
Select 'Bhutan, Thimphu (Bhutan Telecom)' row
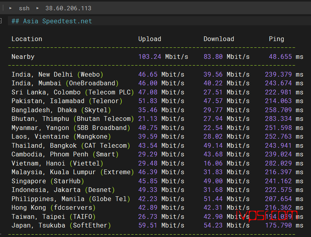[x=157, y=119]
